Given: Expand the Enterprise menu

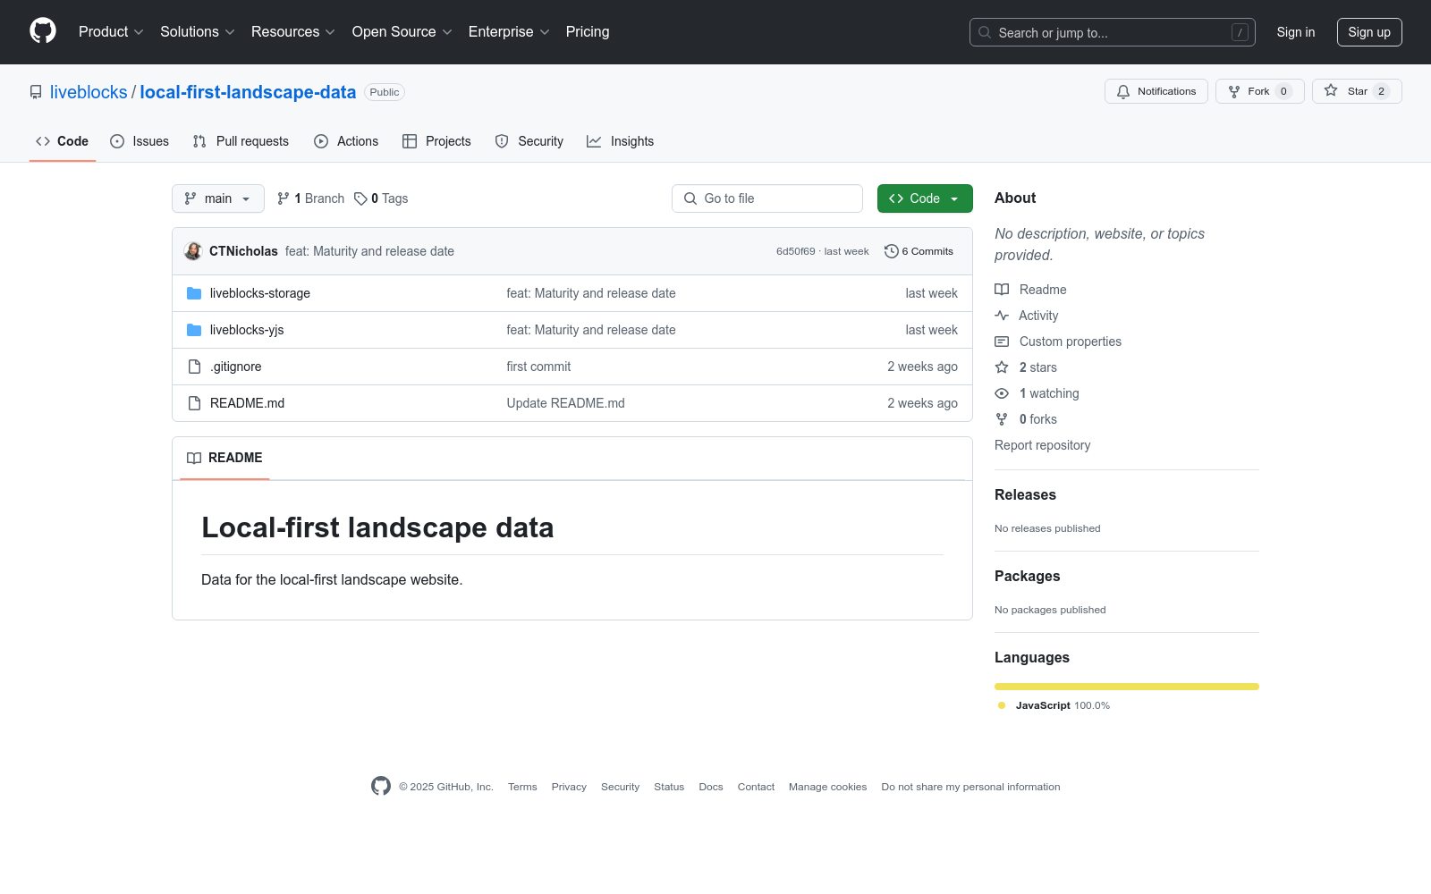Looking at the screenshot, I should (509, 32).
